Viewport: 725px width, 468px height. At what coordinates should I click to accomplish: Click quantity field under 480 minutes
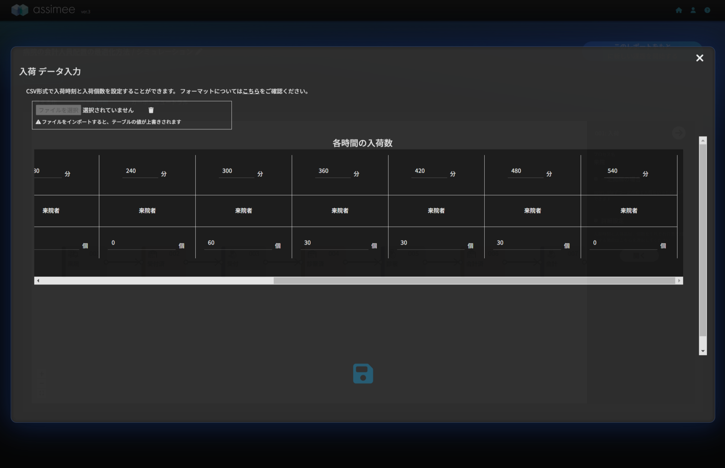point(526,243)
